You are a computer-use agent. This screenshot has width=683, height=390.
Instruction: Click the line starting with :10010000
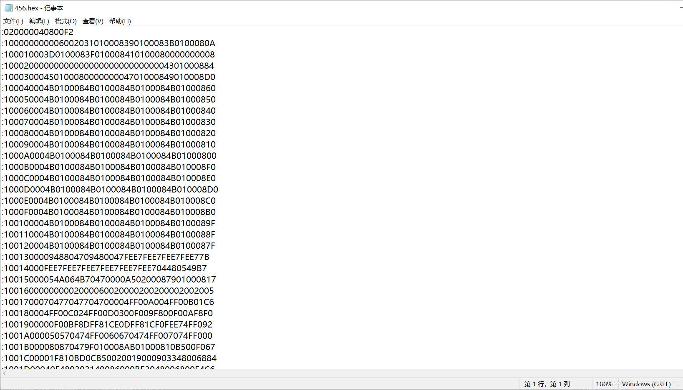(108, 223)
